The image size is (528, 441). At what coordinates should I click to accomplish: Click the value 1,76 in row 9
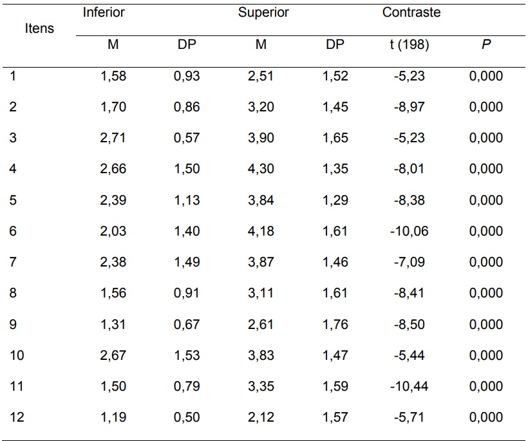[x=335, y=324]
